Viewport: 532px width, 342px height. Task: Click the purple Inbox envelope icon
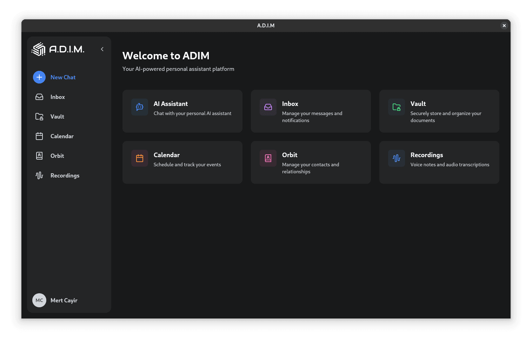pyautogui.click(x=268, y=107)
